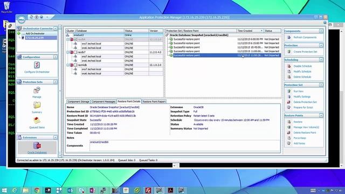Click the Dell logo application button
Image resolution: width=345 pixels, height=194 pixels.
point(22,19)
